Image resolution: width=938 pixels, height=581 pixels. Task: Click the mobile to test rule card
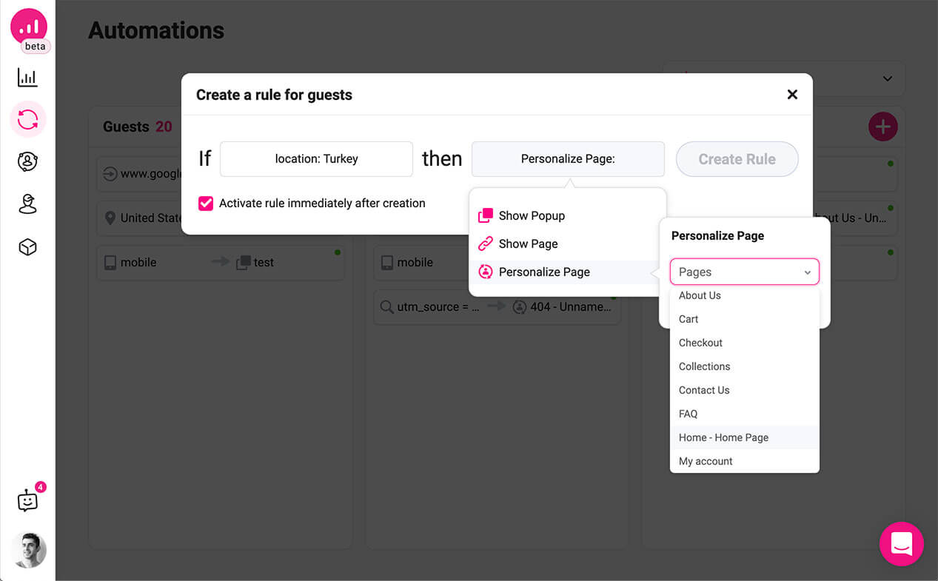(x=221, y=262)
